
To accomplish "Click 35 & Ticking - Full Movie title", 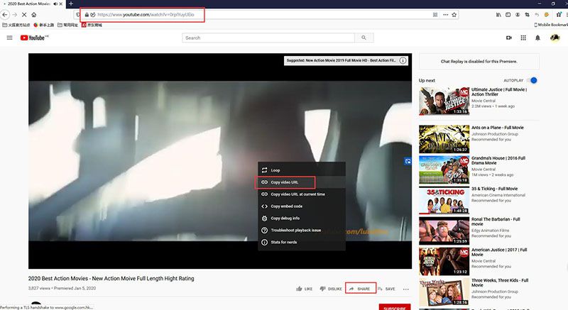I will coord(494,189).
